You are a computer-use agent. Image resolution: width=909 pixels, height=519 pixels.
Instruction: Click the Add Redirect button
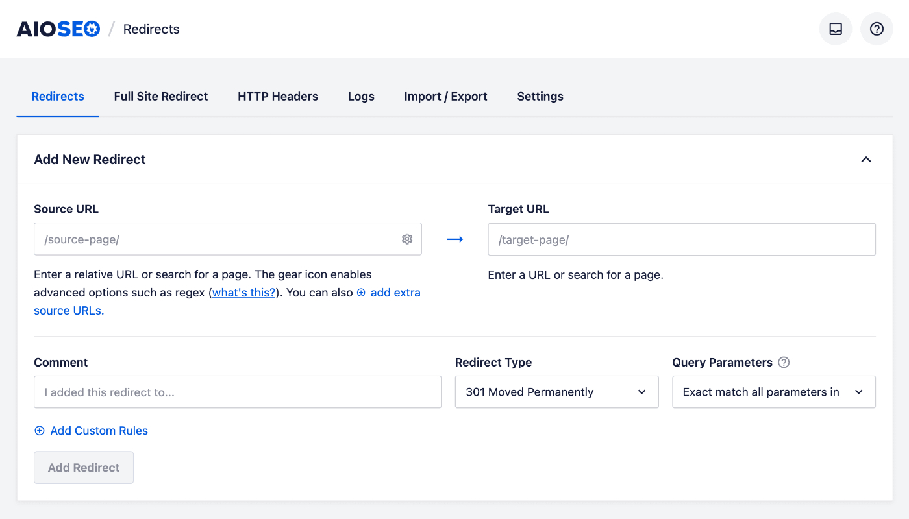(83, 467)
